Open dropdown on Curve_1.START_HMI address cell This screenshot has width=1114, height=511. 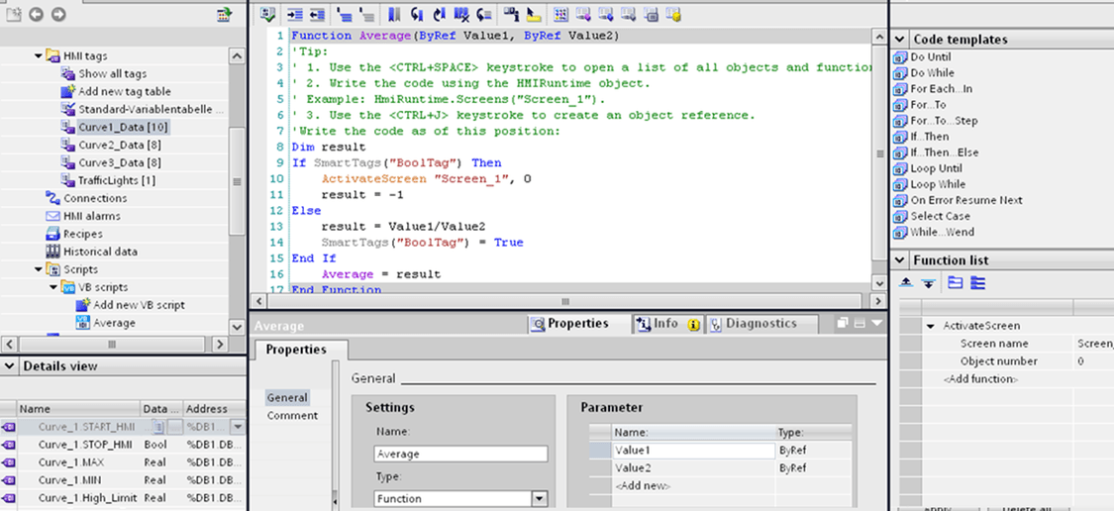(238, 427)
